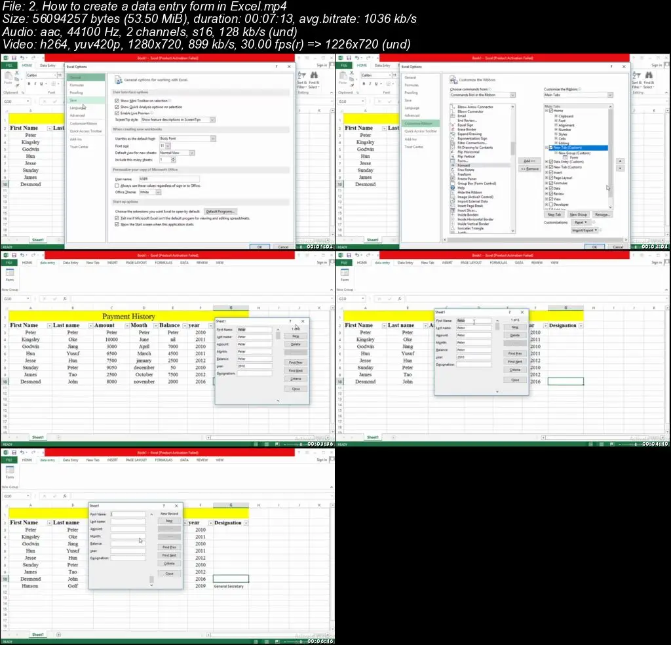
Task: Toggle Show Mini Toolbar on selection checkbox
Action: [117, 101]
